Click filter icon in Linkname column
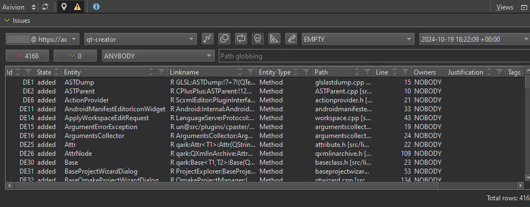The width and height of the screenshot is (530, 207). (251, 72)
